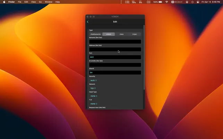Select the vless type
The height and width of the screenshot is (139, 223).
(x=121, y=34)
